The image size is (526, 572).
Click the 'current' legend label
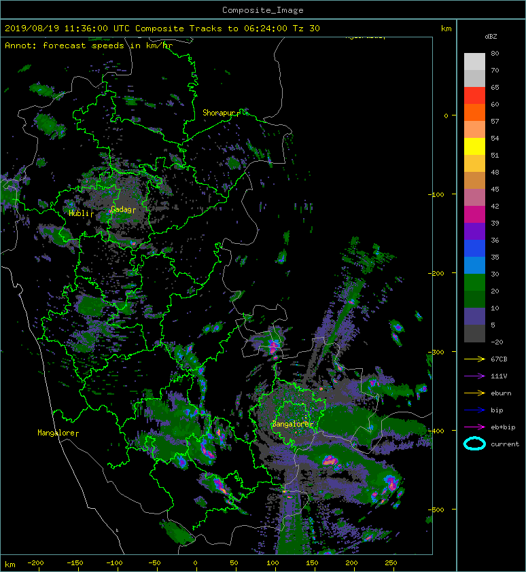[505, 444]
